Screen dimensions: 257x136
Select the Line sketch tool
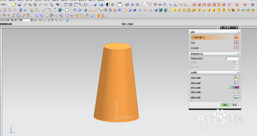pos(44,10)
